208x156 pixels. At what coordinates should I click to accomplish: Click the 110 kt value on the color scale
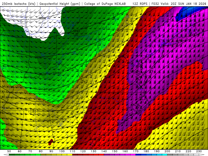(x=73, y=151)
